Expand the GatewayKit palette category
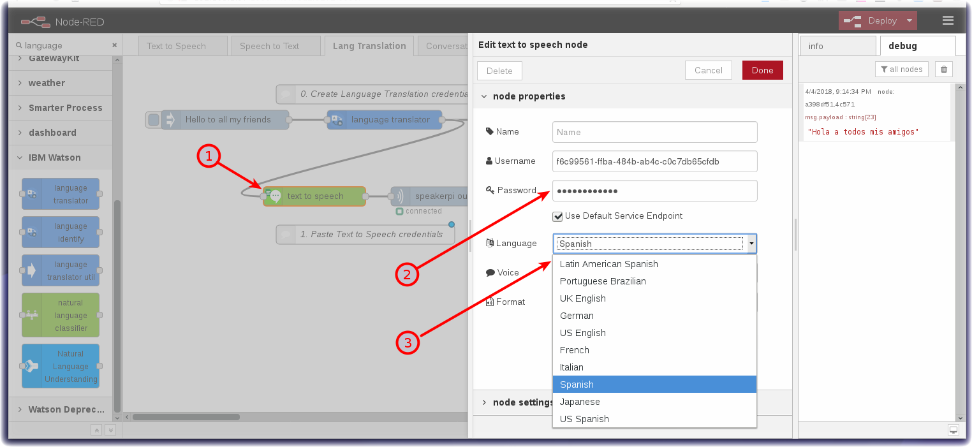972x447 pixels. (x=61, y=59)
